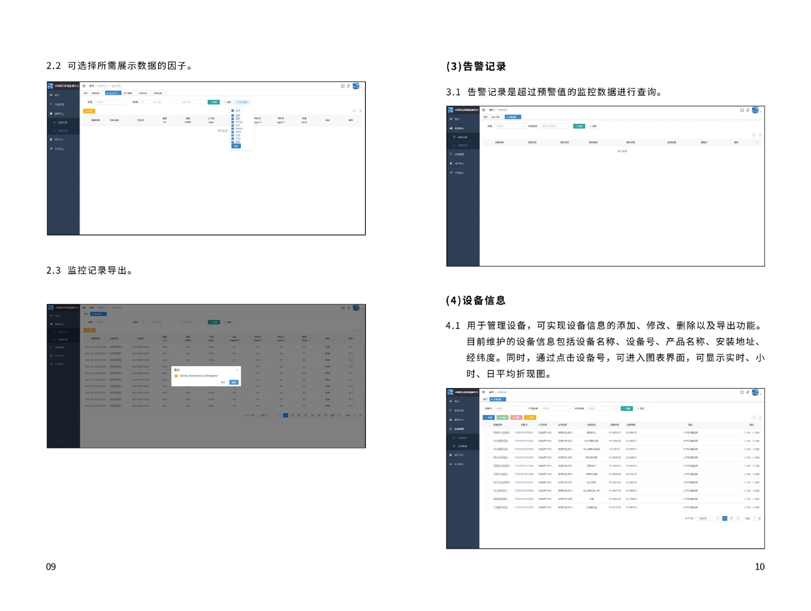The width and height of the screenshot is (811, 611).
Task: Click round search icon above alarm record table
Action: 754,135
